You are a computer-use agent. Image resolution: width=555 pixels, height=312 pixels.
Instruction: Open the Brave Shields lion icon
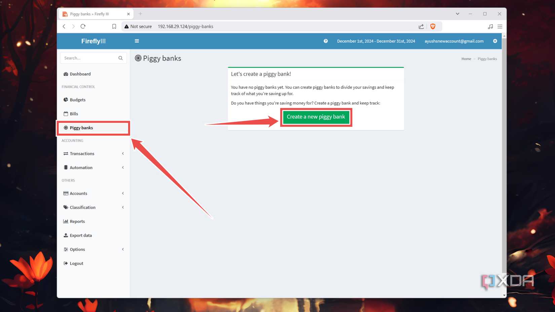click(433, 26)
